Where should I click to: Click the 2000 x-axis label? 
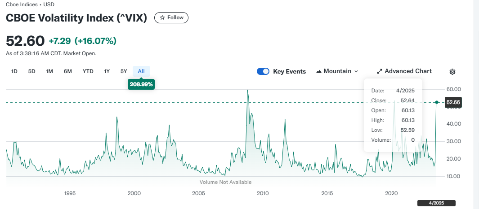134,193
